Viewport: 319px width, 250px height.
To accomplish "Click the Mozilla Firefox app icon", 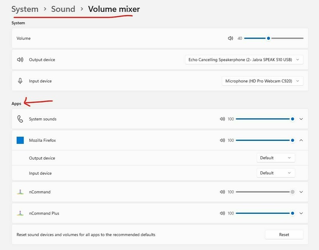I will coord(20,140).
